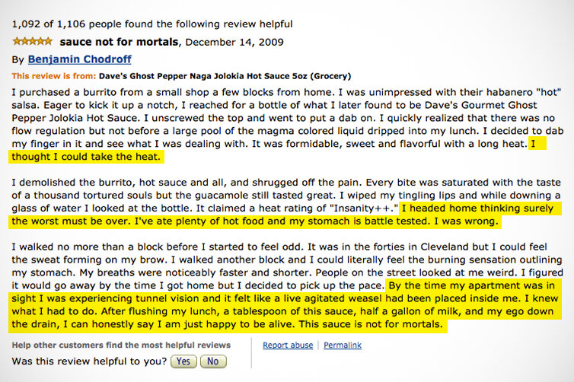The height and width of the screenshot is (382, 574).
Task: Open the Permalink for this review
Action: coord(342,345)
